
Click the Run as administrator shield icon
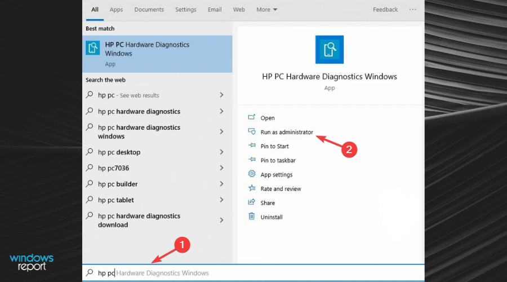pyautogui.click(x=252, y=131)
